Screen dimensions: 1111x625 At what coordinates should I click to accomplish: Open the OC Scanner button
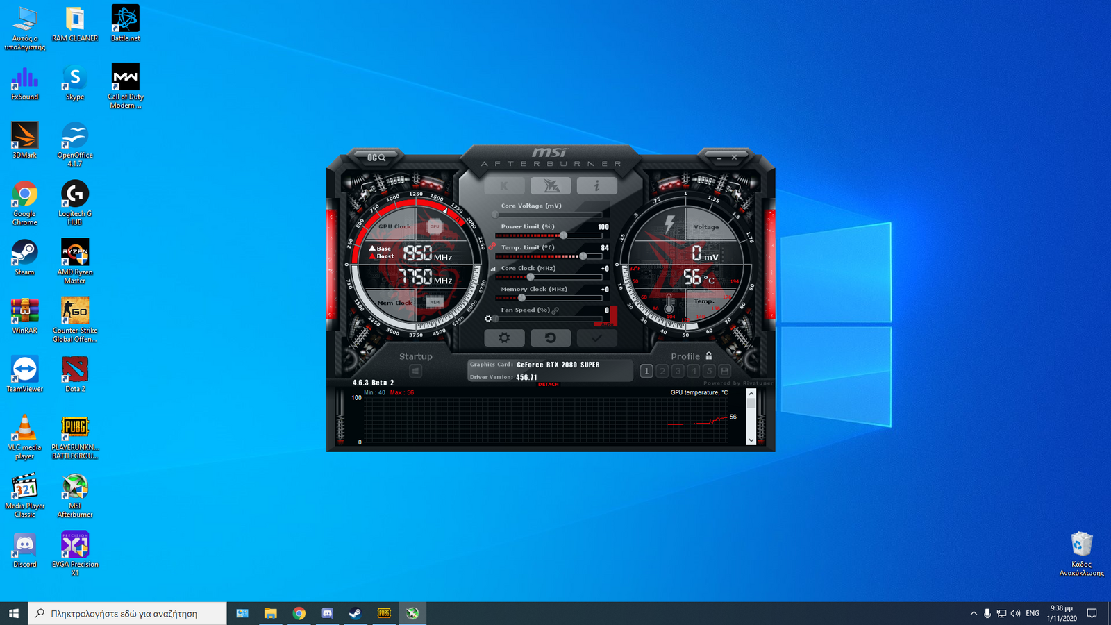[x=376, y=158]
